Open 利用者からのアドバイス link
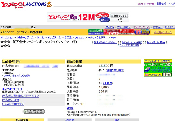Viewport: 175px width, 121px height. tap(105, 42)
